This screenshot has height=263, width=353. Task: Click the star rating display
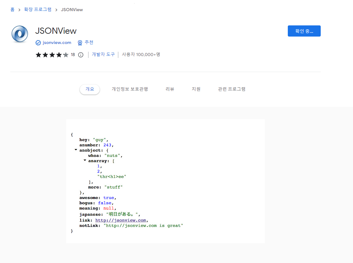(52, 55)
